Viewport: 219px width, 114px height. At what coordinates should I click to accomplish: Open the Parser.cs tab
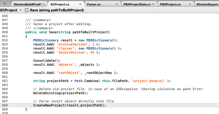[x=94, y=4]
